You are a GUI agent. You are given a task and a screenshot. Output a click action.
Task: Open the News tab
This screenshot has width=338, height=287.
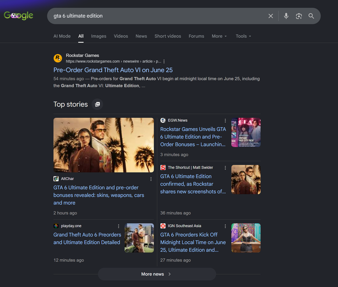(x=141, y=36)
